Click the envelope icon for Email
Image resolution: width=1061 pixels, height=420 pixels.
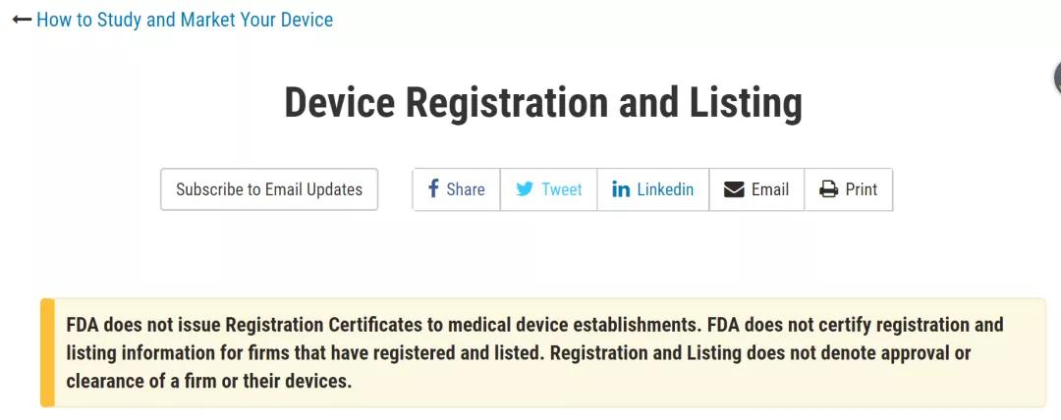click(734, 189)
